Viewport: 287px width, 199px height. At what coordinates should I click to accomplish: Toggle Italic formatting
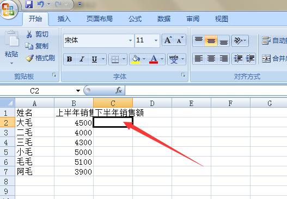click(x=82, y=59)
